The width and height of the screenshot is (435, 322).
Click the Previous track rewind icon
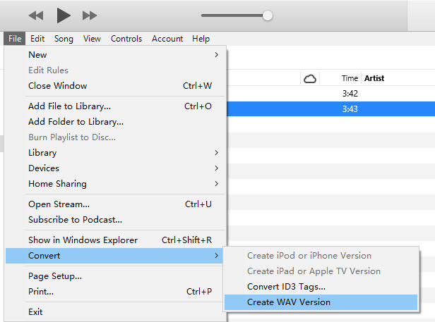[x=36, y=15]
